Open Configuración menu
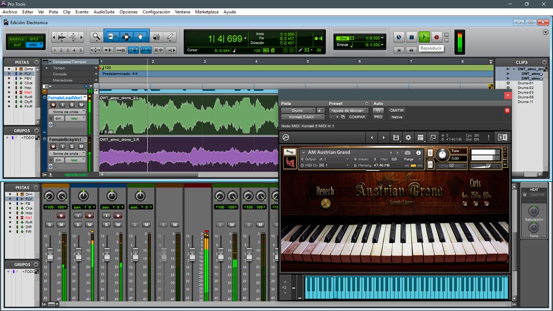The image size is (553, 311). pos(156,12)
